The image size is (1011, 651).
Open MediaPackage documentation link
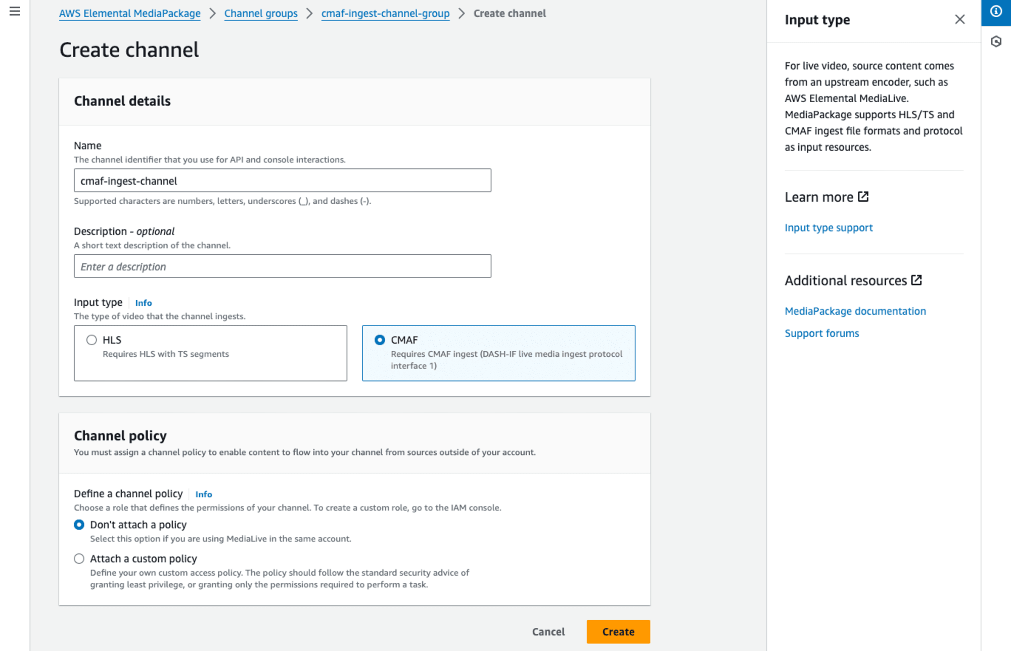855,311
